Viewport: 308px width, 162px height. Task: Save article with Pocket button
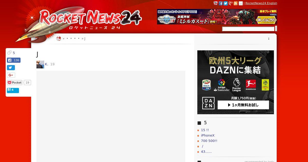pyautogui.click(x=15, y=83)
